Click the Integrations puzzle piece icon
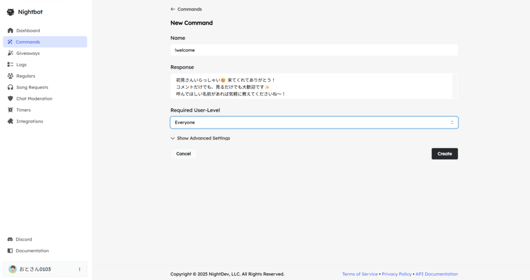 pos(10,122)
